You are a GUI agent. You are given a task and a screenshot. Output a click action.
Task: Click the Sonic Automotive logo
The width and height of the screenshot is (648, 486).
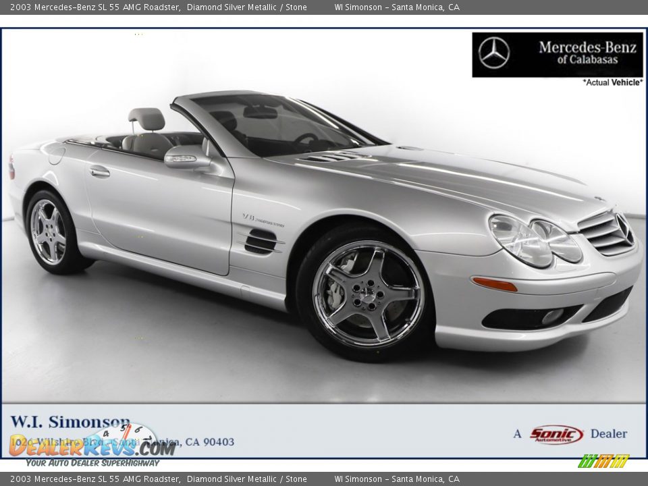[556, 434]
